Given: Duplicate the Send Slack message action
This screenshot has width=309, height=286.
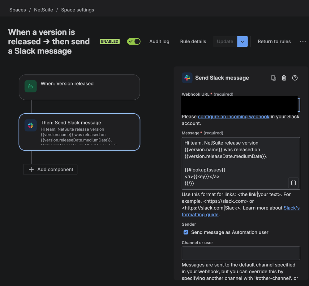Looking at the screenshot, I should click(273, 78).
